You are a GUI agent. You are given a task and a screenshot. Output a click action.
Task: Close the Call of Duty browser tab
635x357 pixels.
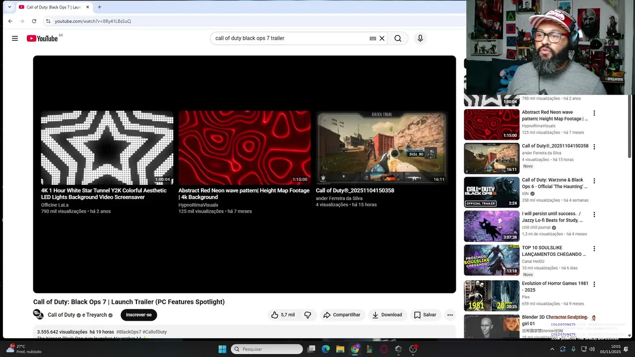click(x=88, y=7)
